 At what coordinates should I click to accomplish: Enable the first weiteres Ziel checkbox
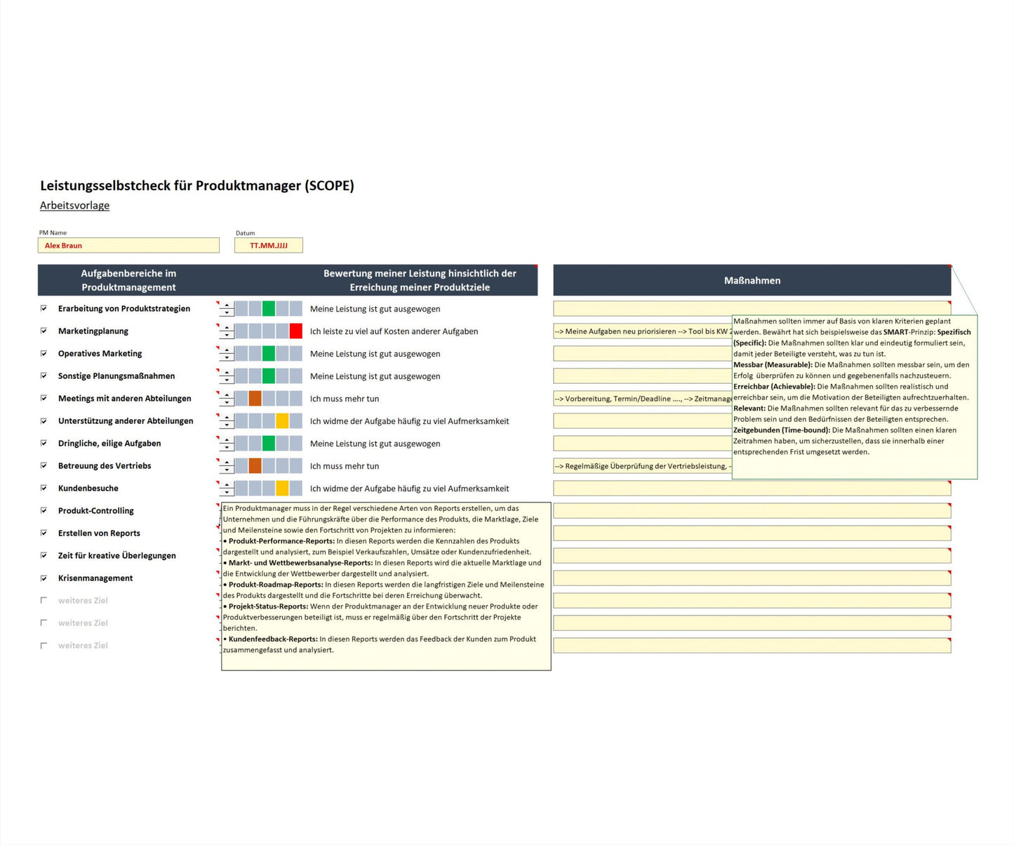point(44,600)
